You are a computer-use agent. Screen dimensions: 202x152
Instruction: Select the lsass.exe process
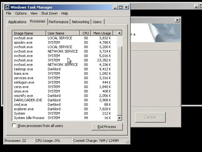(x=65, y=73)
